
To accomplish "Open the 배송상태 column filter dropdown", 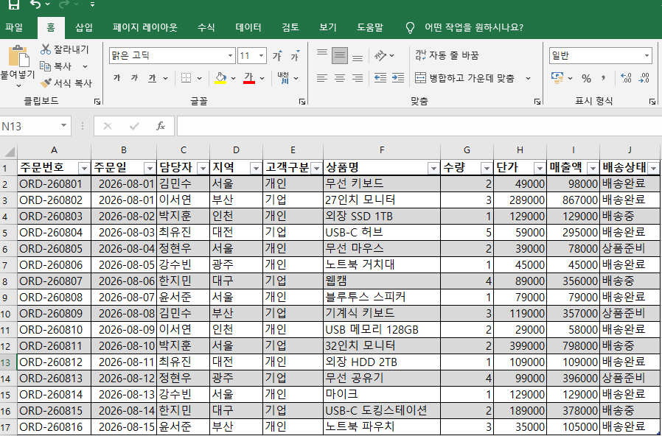I will tap(654, 169).
